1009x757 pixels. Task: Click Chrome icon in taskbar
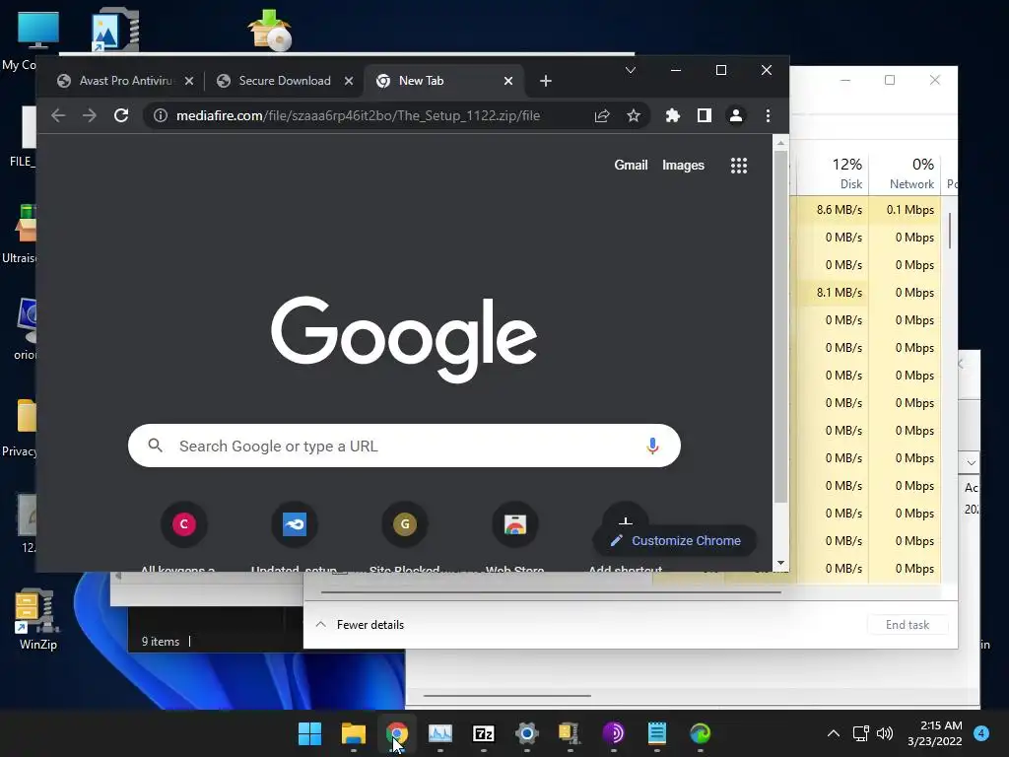[396, 733]
